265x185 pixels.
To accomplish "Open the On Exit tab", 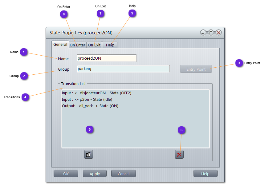I will [x=94, y=45].
